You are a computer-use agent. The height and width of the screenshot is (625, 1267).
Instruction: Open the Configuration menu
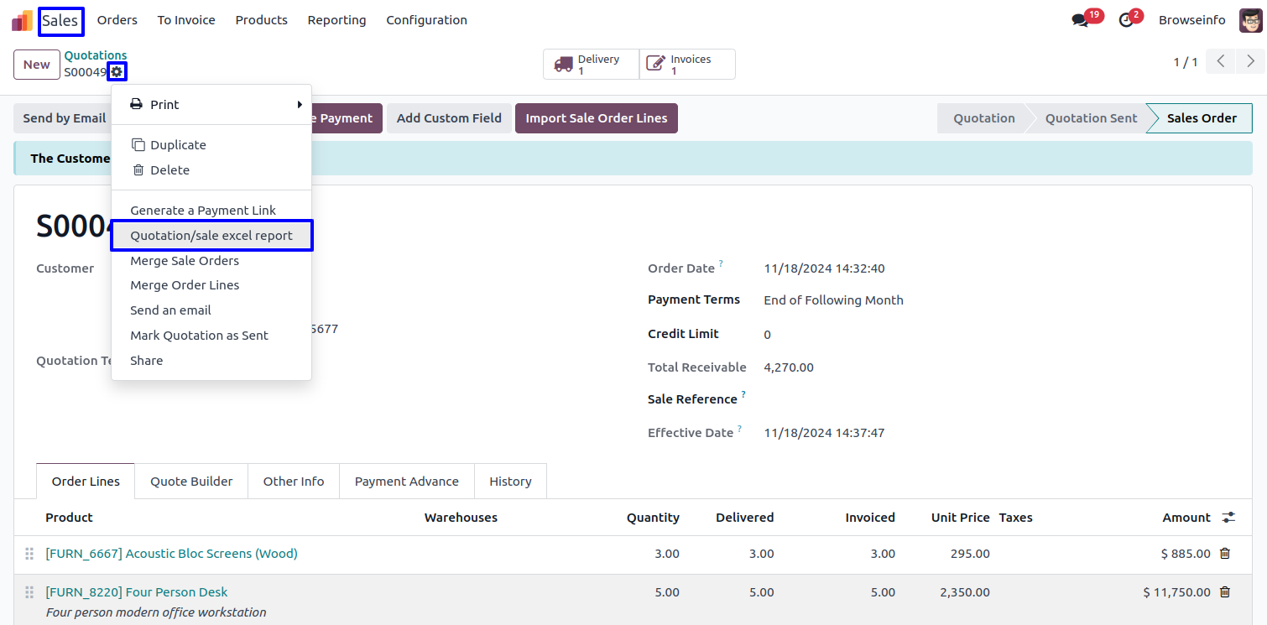426,20
